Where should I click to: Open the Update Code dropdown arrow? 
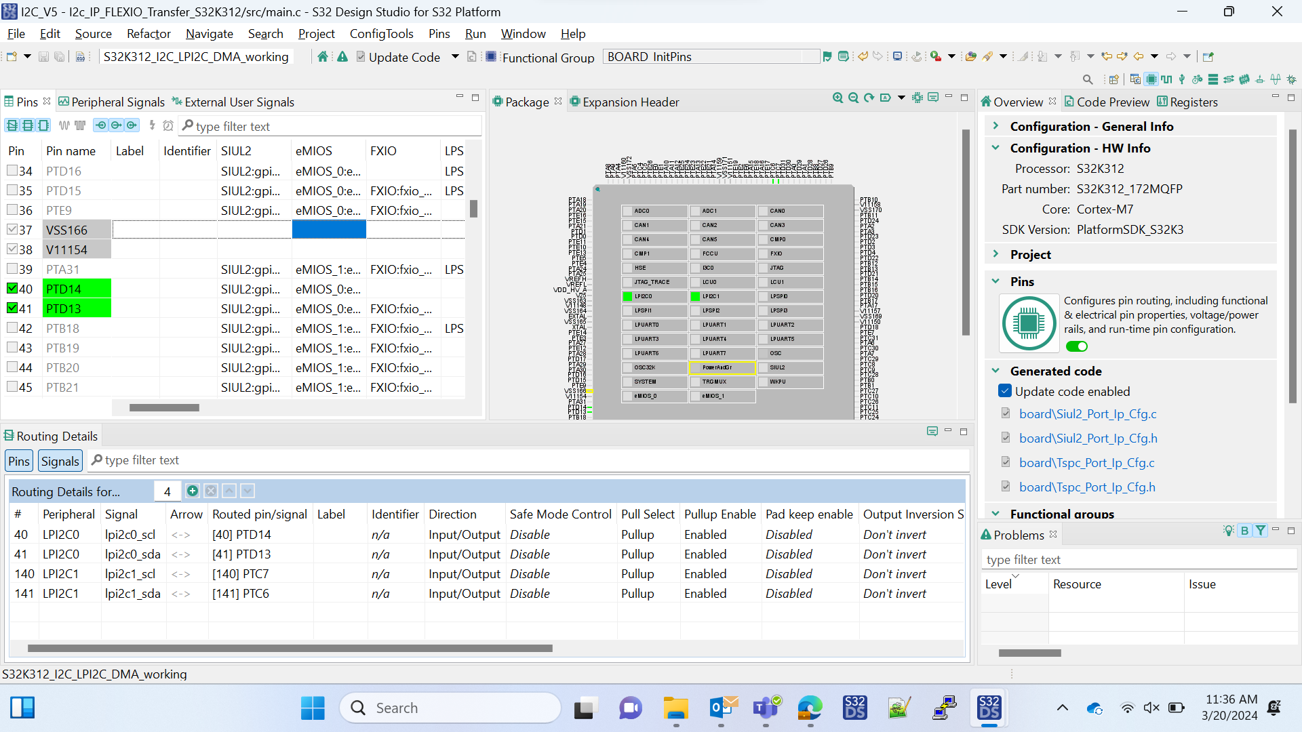[x=454, y=57]
